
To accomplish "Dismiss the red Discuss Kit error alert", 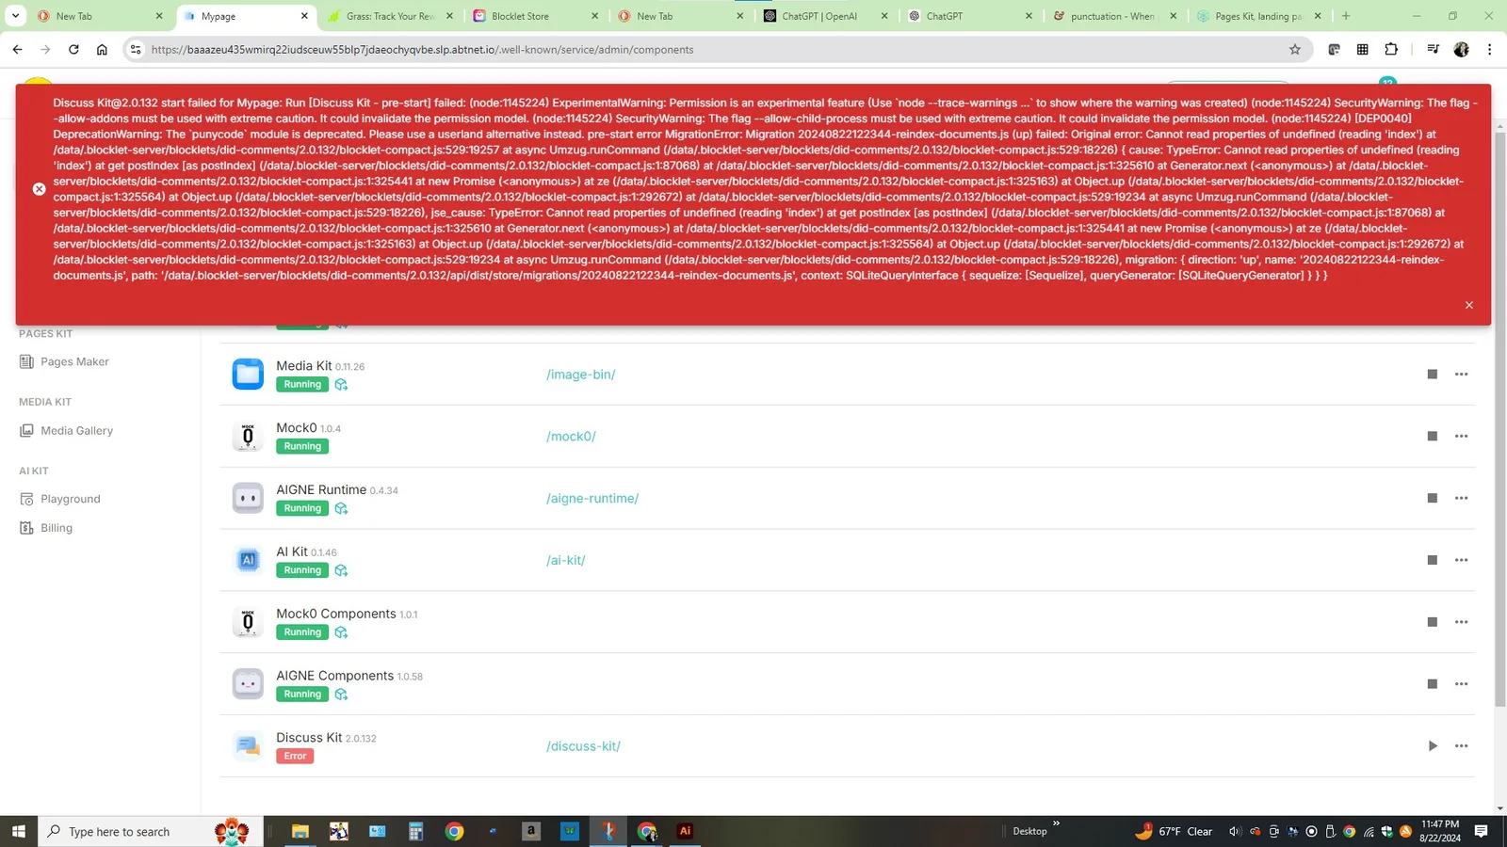I will [1468, 305].
